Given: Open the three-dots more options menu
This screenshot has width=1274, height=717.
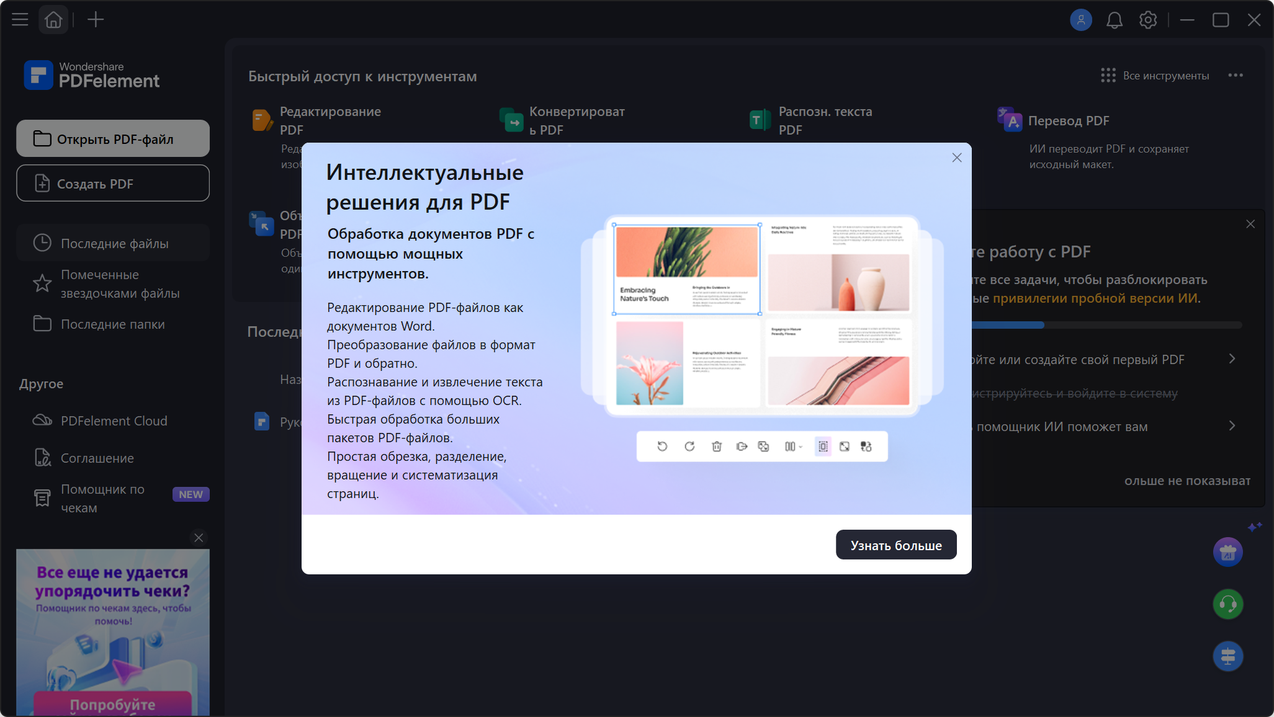Looking at the screenshot, I should click(1236, 76).
